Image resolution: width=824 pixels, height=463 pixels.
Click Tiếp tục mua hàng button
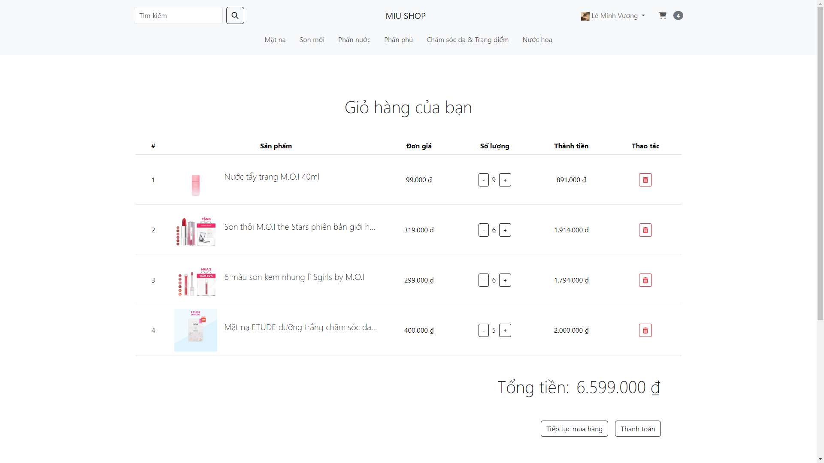(574, 429)
